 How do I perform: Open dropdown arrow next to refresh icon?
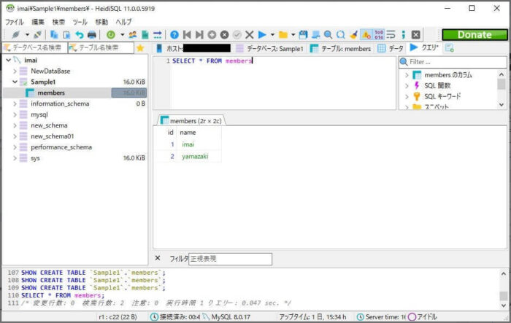[x=122, y=35]
